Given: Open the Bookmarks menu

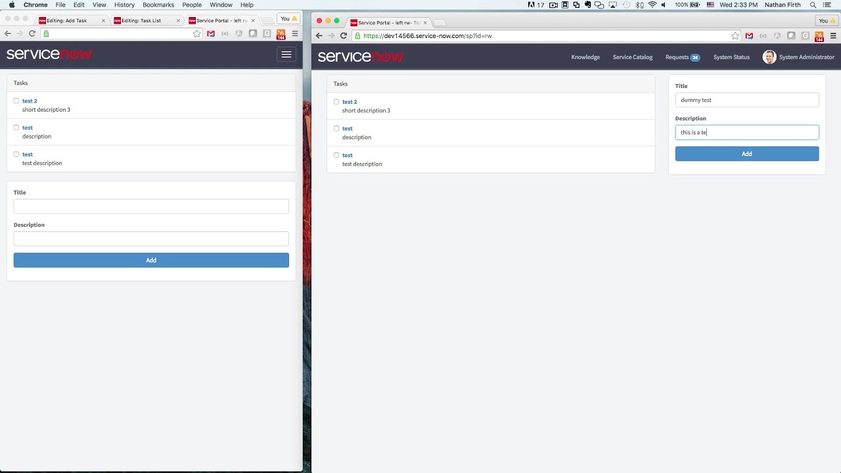Looking at the screenshot, I should (x=158, y=5).
